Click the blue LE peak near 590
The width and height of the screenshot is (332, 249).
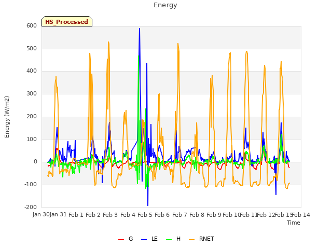(x=140, y=29)
